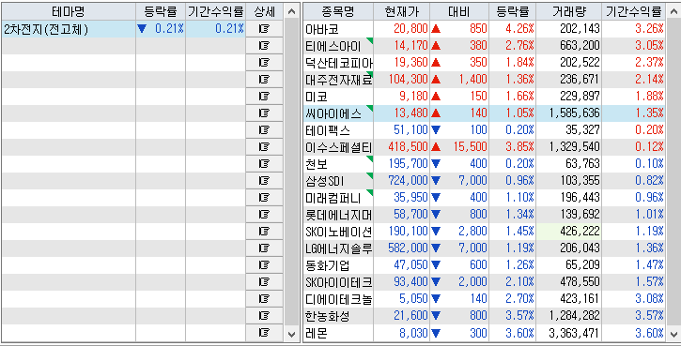Click 동화기업 volume 65,209
Image resolution: width=681 pixels, height=346 pixels.
click(582, 265)
